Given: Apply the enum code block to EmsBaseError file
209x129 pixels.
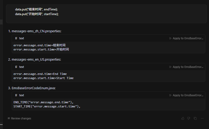Looking at the screenshot, I should [186, 95].
